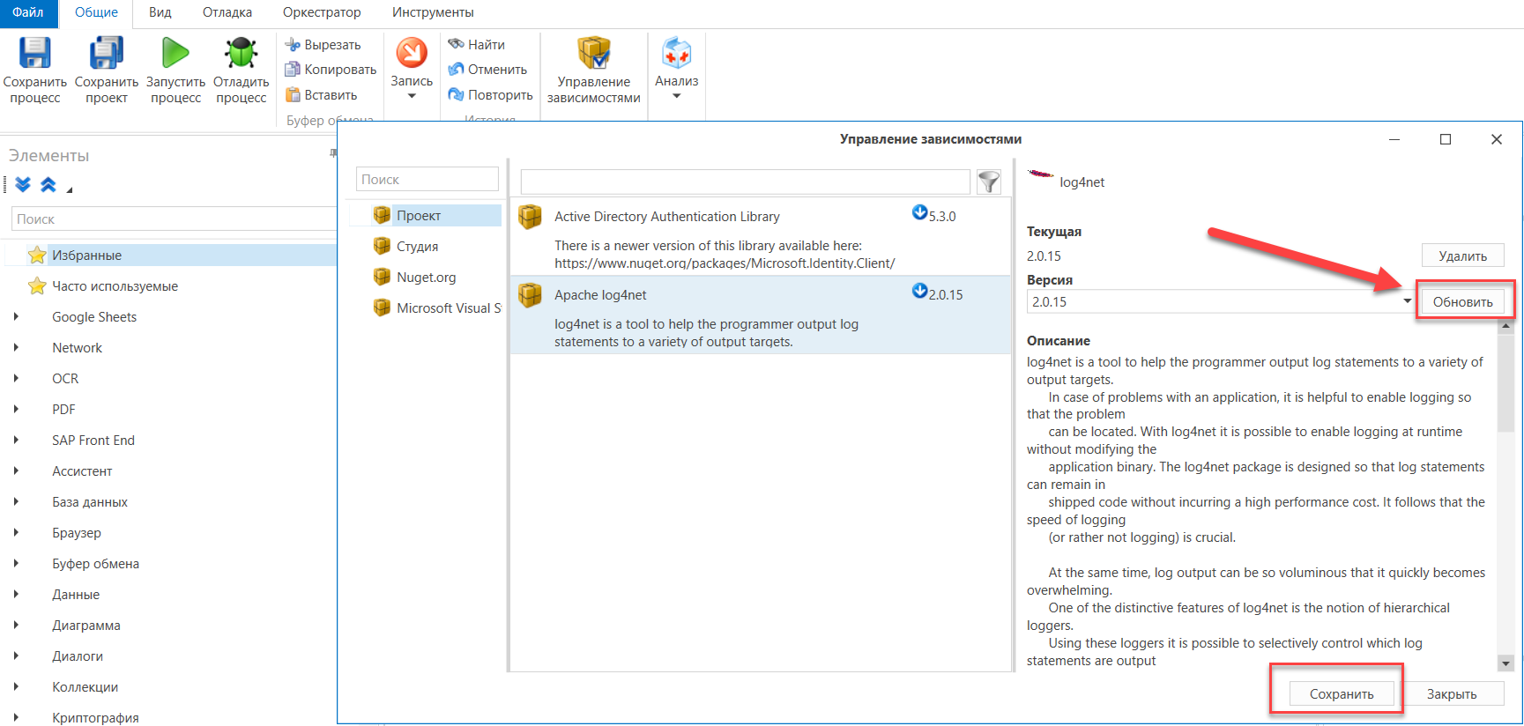1524x726 pixels.
Task: Click the filter funnel icon
Action: (x=989, y=181)
